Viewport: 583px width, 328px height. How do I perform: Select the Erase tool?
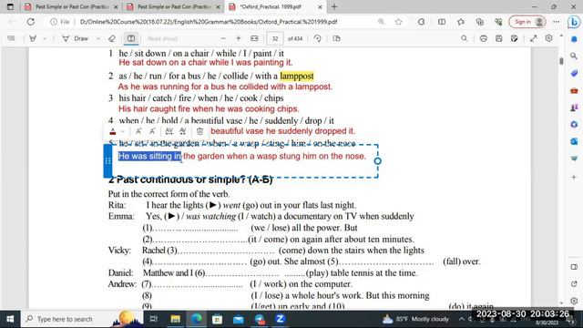click(112, 38)
